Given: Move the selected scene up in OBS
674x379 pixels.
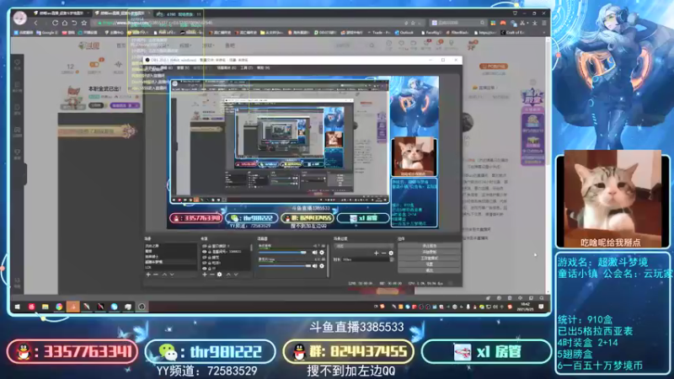Looking at the screenshot, I should [x=164, y=275].
